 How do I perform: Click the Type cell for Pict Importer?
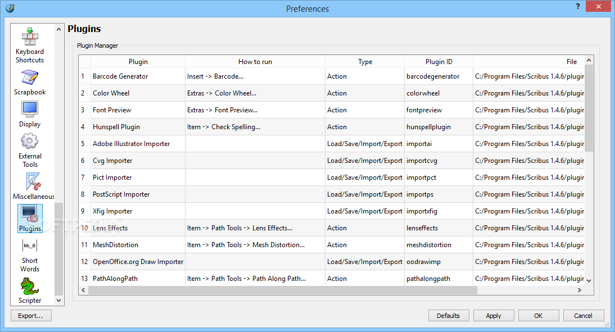[365, 178]
